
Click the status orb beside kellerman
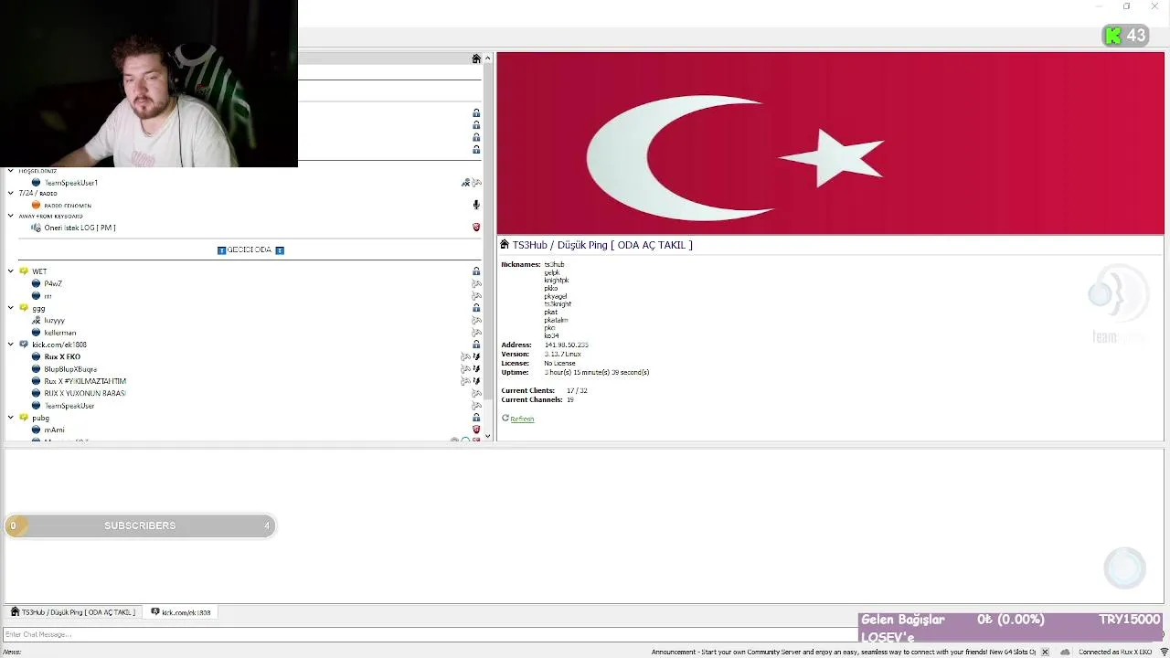pos(36,333)
